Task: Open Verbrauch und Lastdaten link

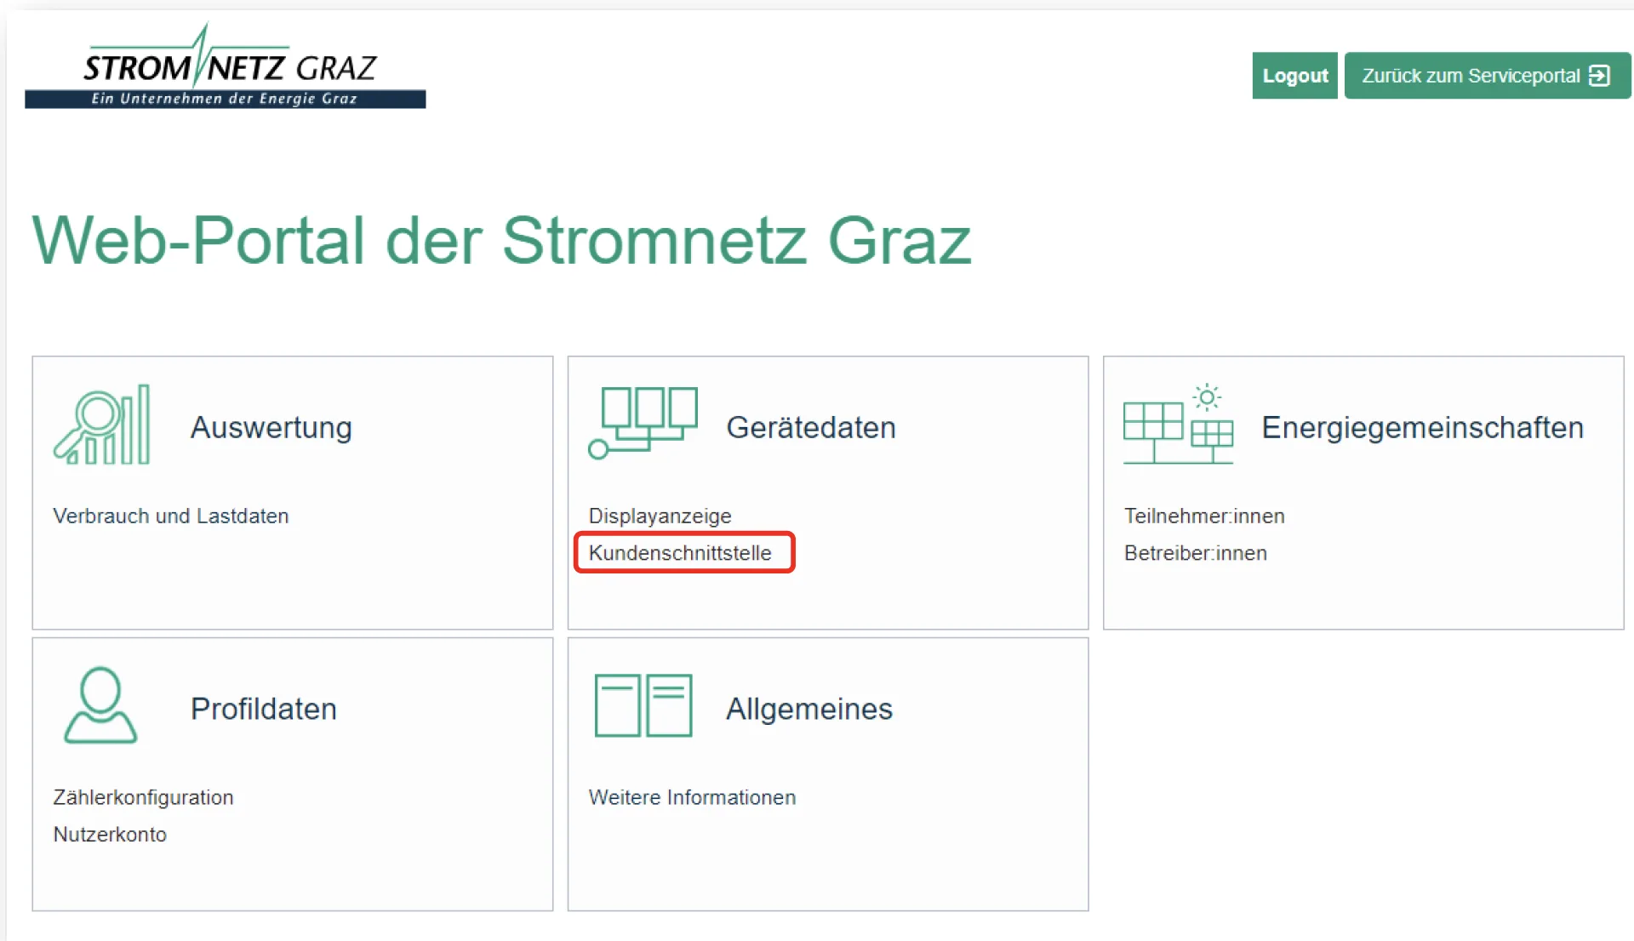Action: pyautogui.click(x=171, y=516)
